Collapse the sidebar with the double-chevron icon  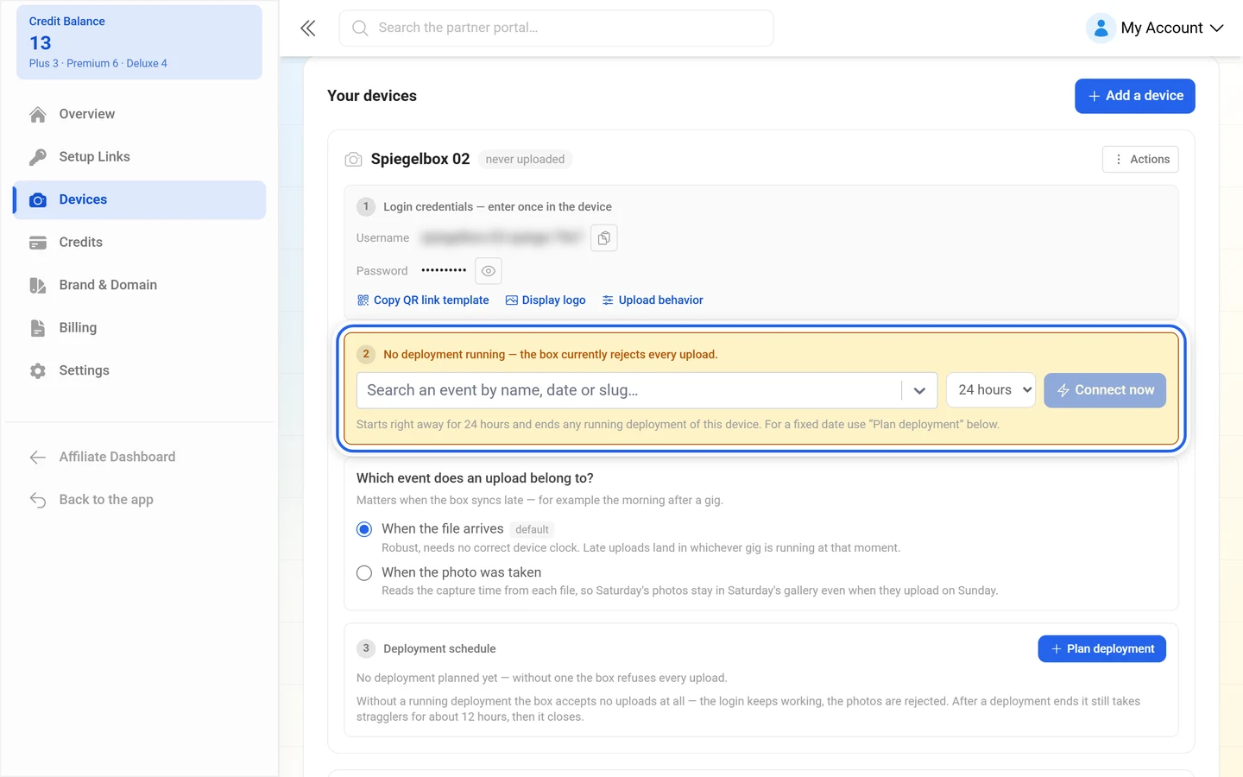tap(308, 28)
